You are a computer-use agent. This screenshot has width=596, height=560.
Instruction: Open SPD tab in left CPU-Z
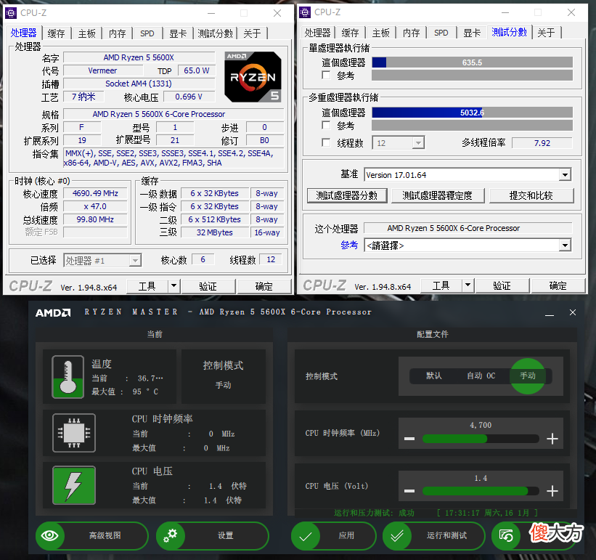pyautogui.click(x=147, y=33)
